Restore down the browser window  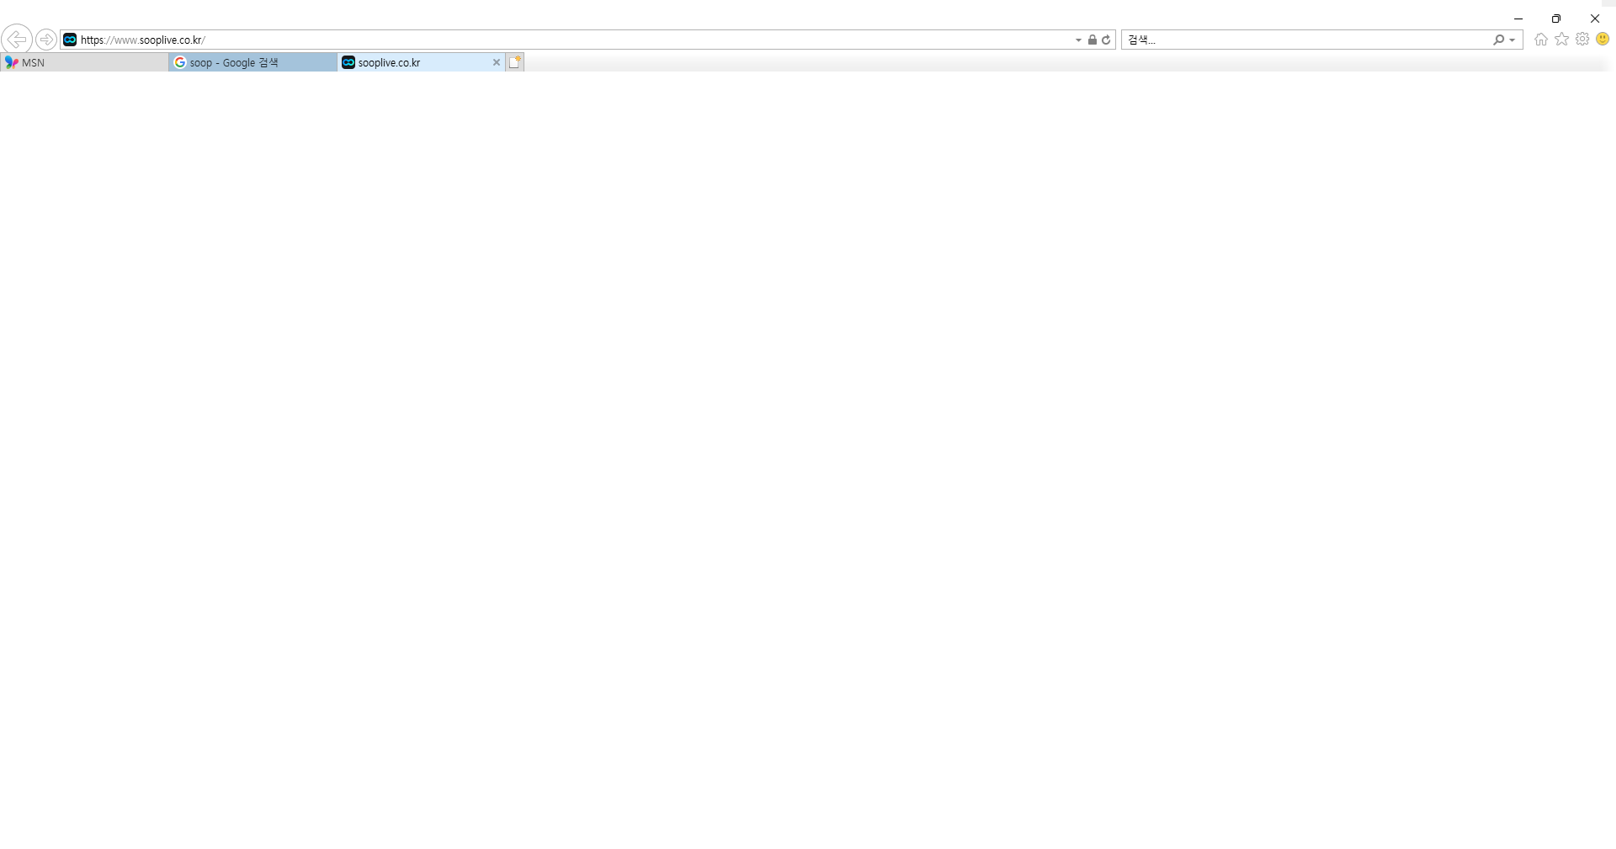1556,19
